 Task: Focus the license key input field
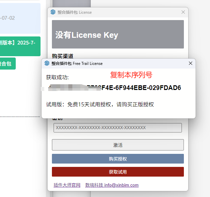pyautogui.click(x=118, y=128)
